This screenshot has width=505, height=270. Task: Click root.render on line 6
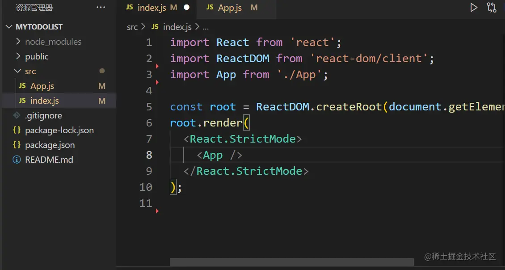(x=206, y=123)
